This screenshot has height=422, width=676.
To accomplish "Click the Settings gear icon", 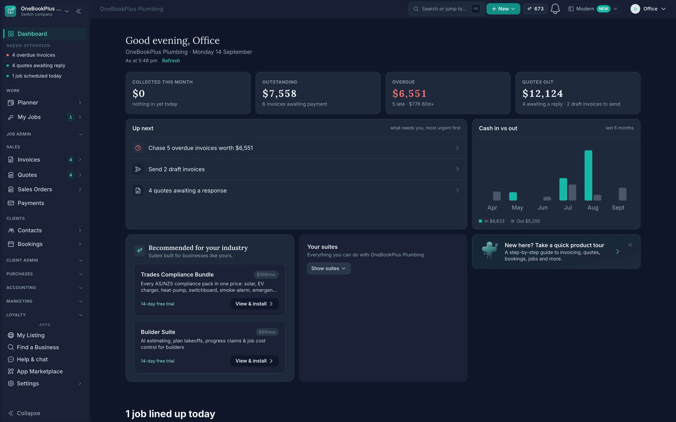I will (x=11, y=383).
